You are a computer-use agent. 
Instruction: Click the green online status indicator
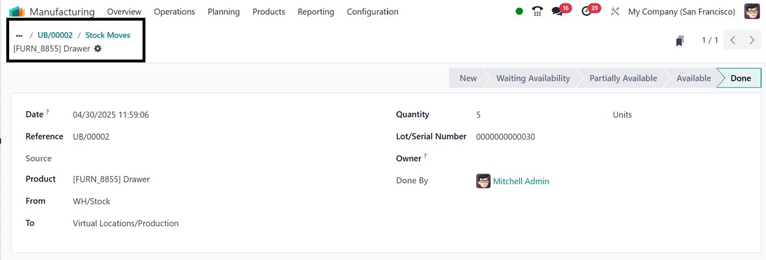pyautogui.click(x=519, y=11)
